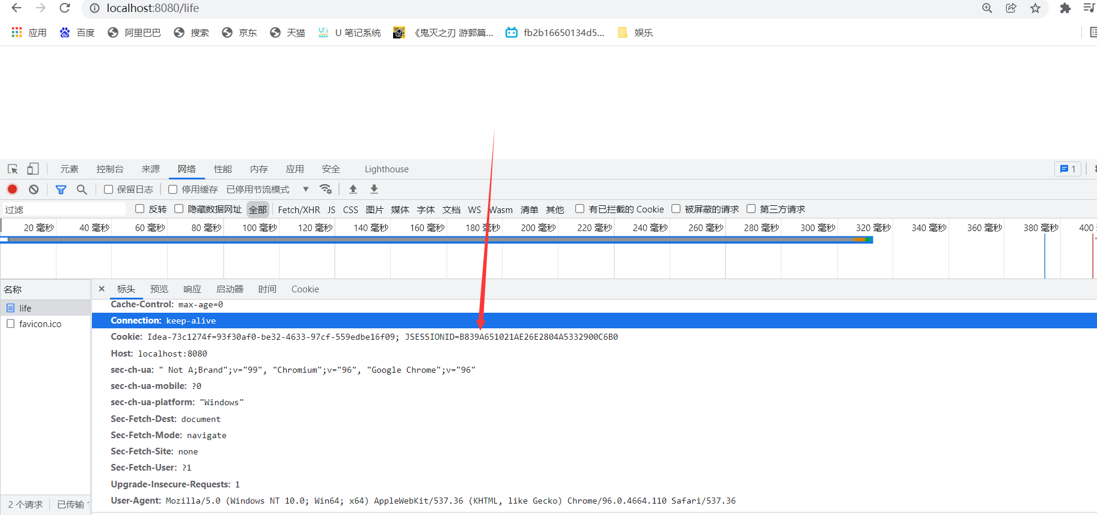
Task: Click the address bar URL
Action: pos(153,8)
